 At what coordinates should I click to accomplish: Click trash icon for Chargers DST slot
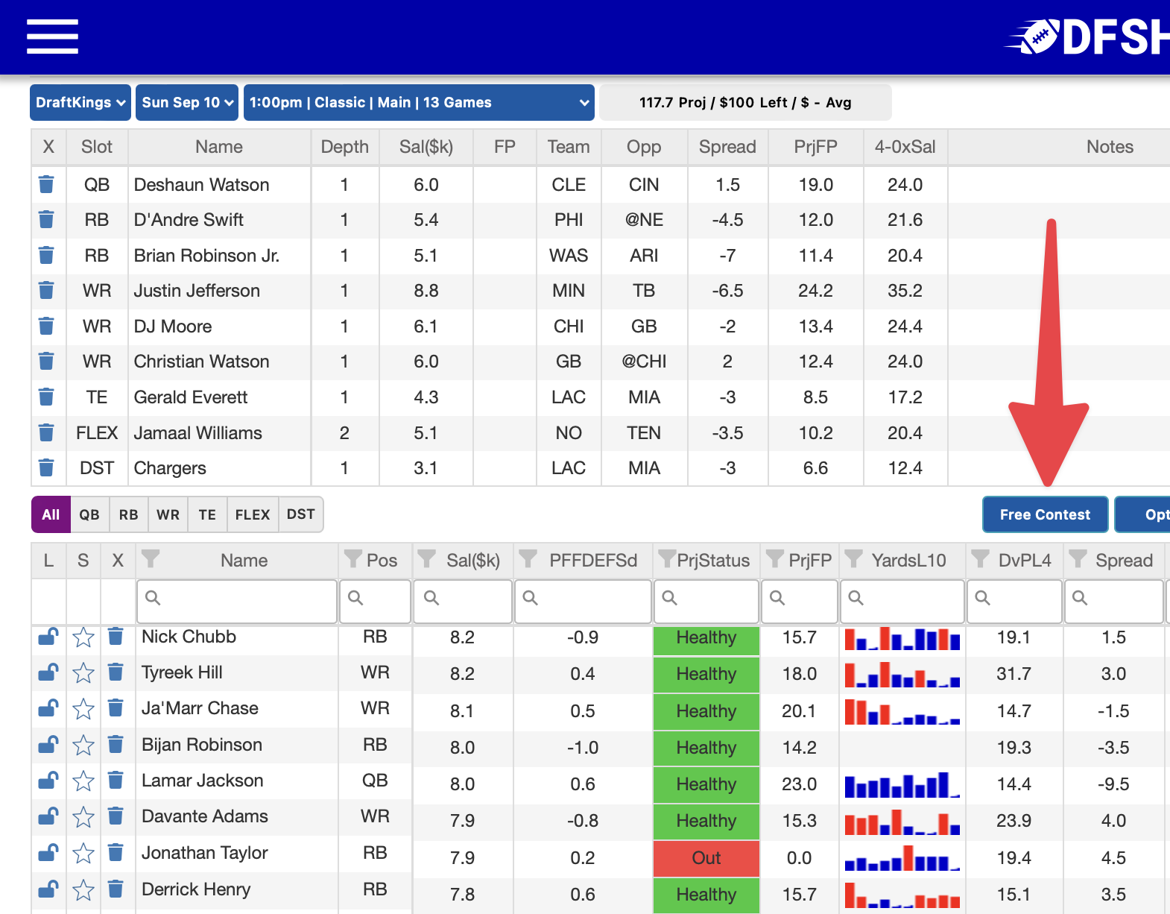46,467
